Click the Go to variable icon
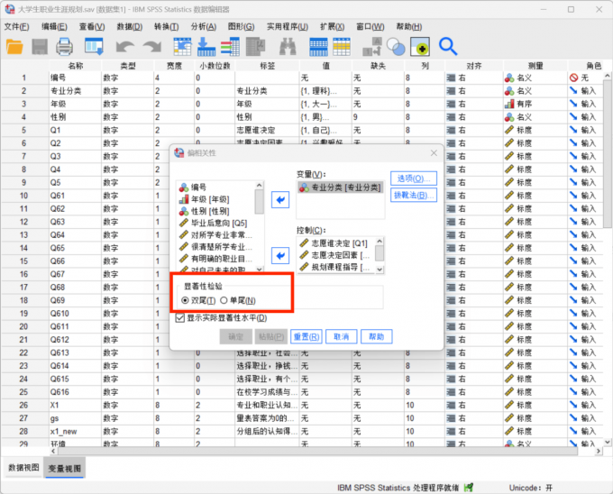The height and width of the screenshot is (494, 613). pos(206,47)
